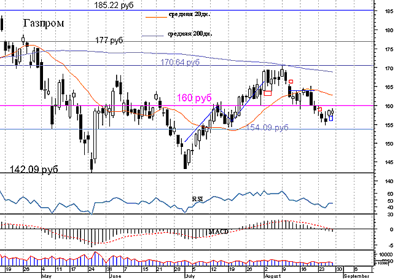Select date label 28 on time axis
This screenshot has width=395, height=279.
178,269
